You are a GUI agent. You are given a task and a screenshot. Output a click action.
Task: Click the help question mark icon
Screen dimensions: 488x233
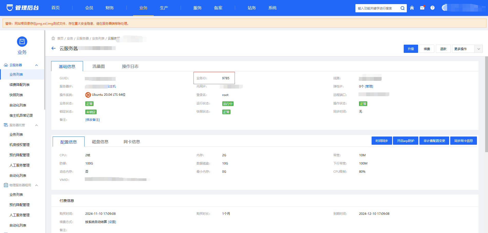coord(432,8)
